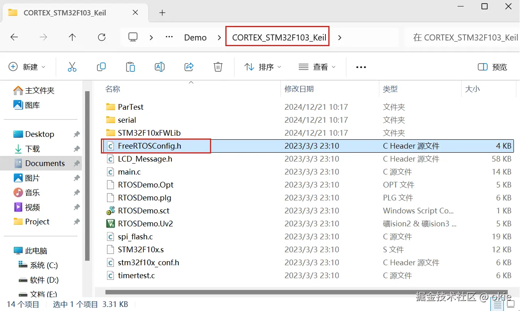This screenshot has height=311, width=520.
Task: Click the Delete trash icon
Action: pos(218,67)
